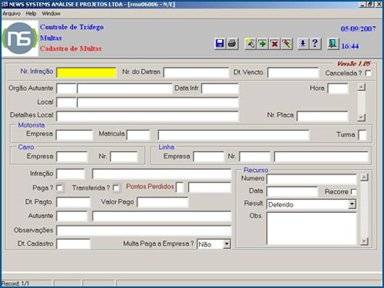The height and width of the screenshot is (288, 384).
Task: Open the Multa Paga a Empresa dropdown
Action: [226, 244]
